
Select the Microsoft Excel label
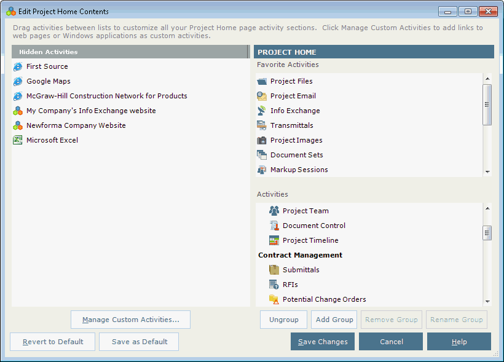52,140
